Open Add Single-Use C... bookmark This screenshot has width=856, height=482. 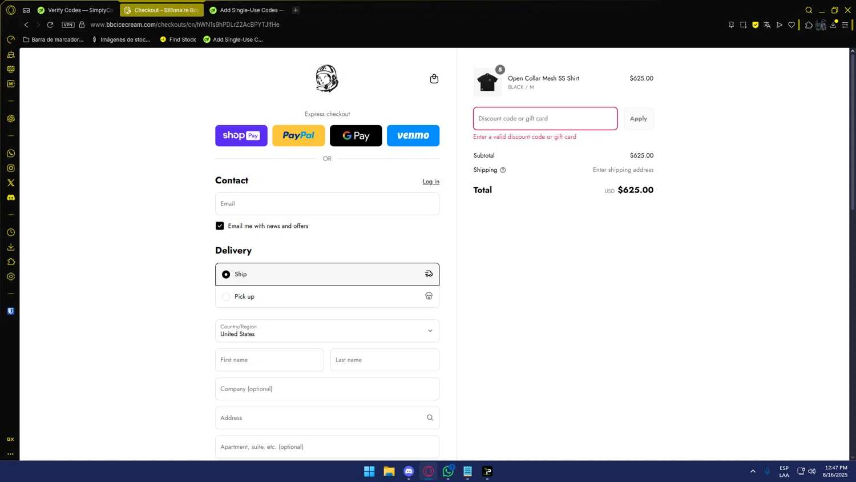[233, 39]
